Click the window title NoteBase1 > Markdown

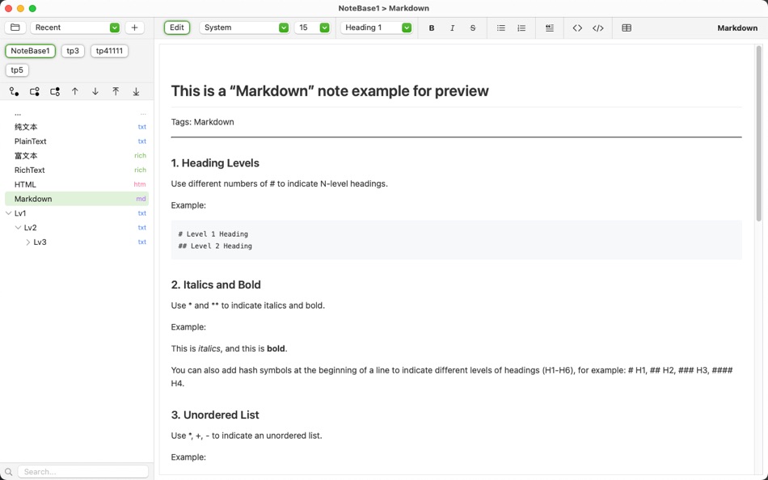click(x=383, y=8)
